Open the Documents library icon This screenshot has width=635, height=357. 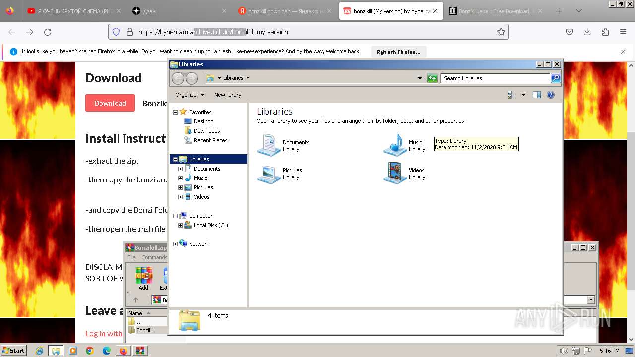point(269,145)
